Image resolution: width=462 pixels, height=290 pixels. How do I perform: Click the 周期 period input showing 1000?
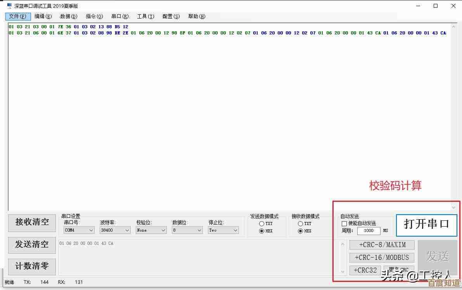(368, 230)
